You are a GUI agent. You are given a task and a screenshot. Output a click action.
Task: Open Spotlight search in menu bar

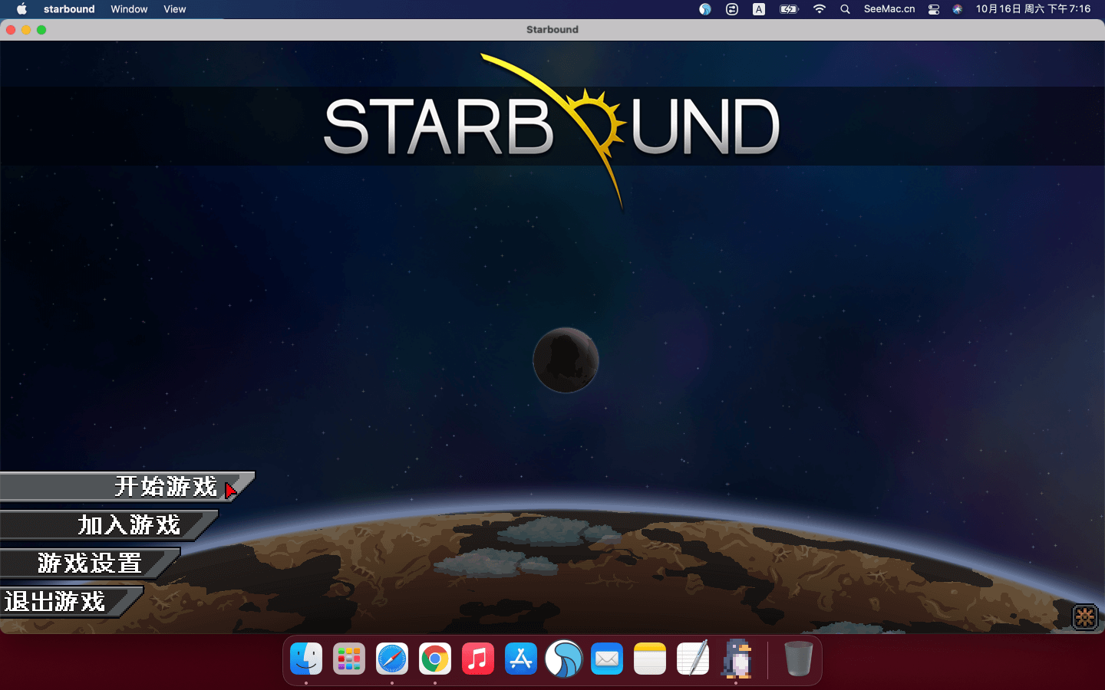point(845,9)
